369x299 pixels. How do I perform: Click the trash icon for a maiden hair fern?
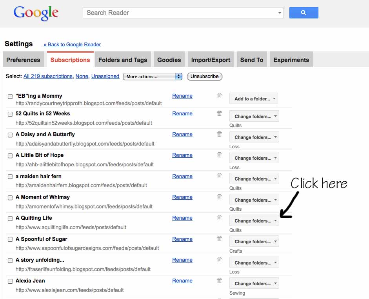tap(219, 176)
